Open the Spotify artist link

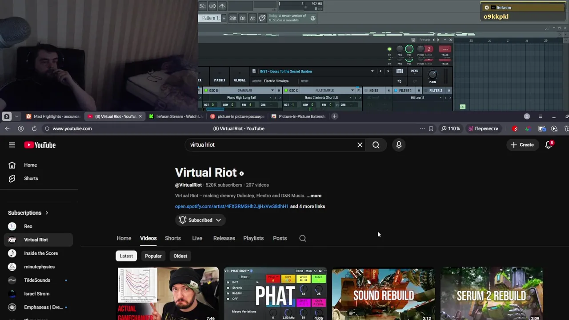click(x=232, y=206)
